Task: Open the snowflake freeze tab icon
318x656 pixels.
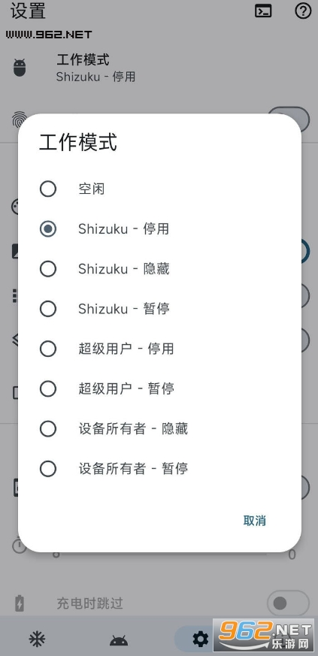Action: tap(37, 639)
